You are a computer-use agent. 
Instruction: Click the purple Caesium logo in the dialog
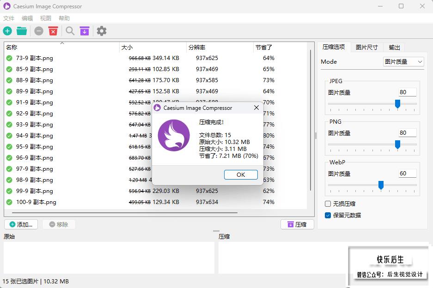click(174, 135)
